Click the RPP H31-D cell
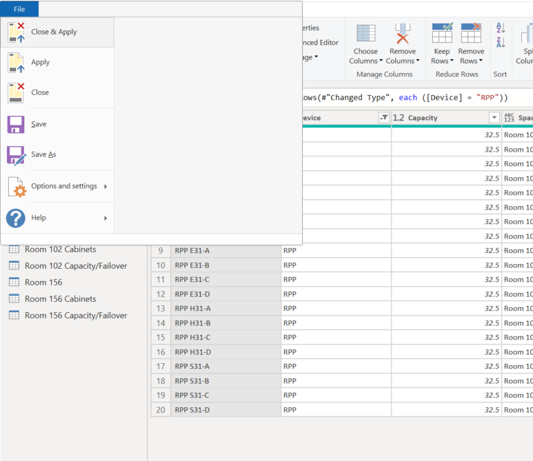The width and height of the screenshot is (533, 461). (225, 352)
